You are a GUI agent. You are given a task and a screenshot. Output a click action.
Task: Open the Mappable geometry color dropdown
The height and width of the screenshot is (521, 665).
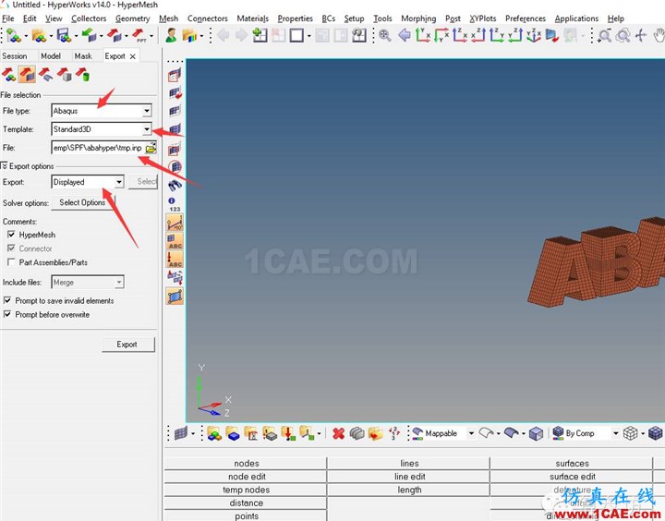pos(471,433)
